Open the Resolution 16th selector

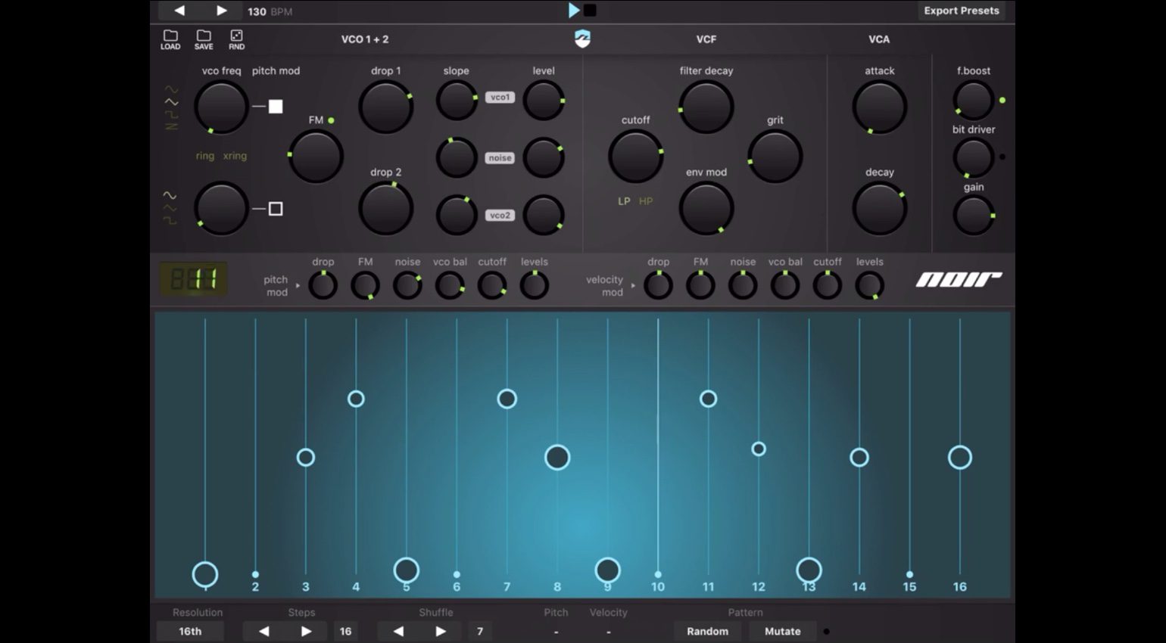pyautogui.click(x=190, y=631)
